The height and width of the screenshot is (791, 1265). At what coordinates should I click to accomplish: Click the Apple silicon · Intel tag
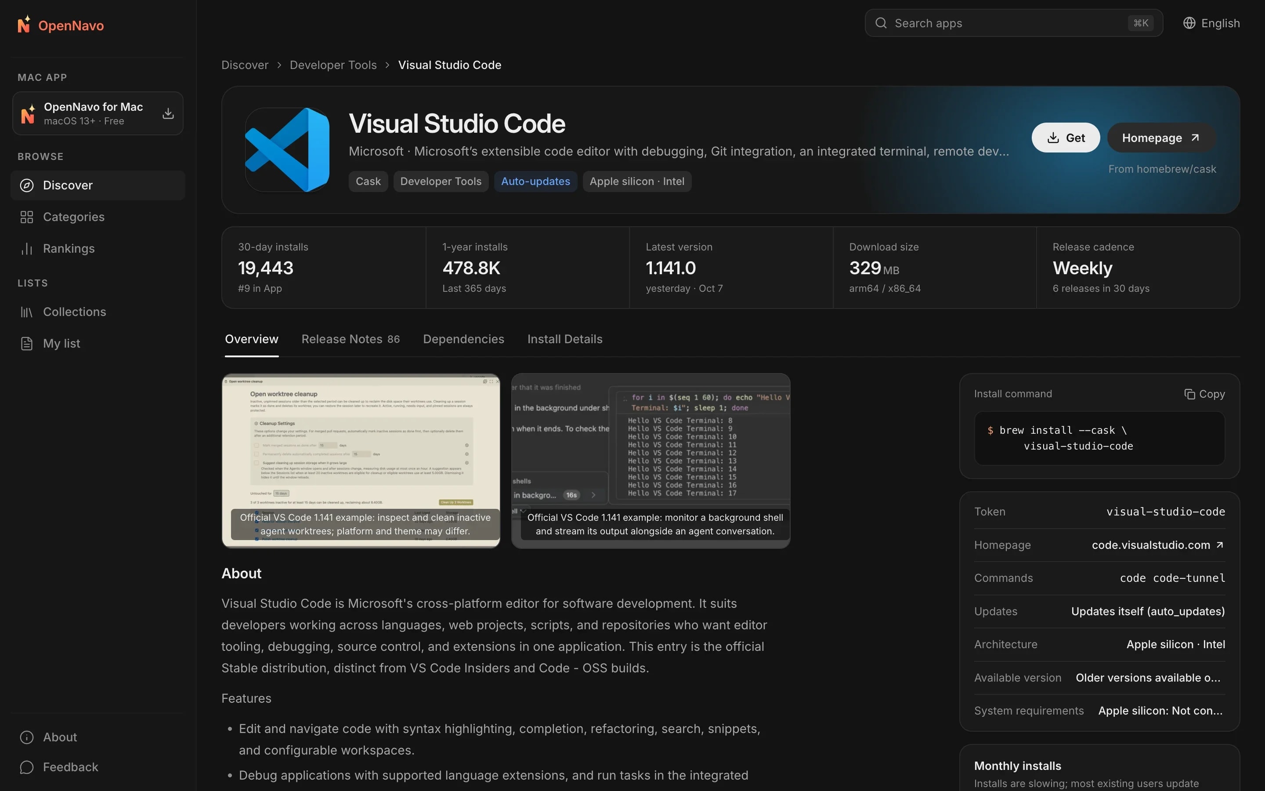click(637, 181)
